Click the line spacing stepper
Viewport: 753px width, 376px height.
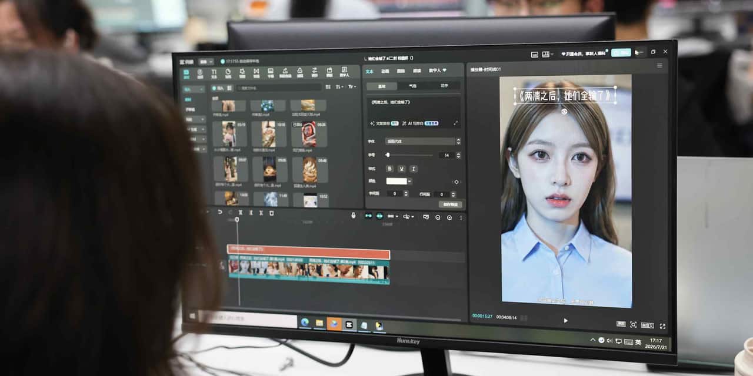(x=453, y=194)
